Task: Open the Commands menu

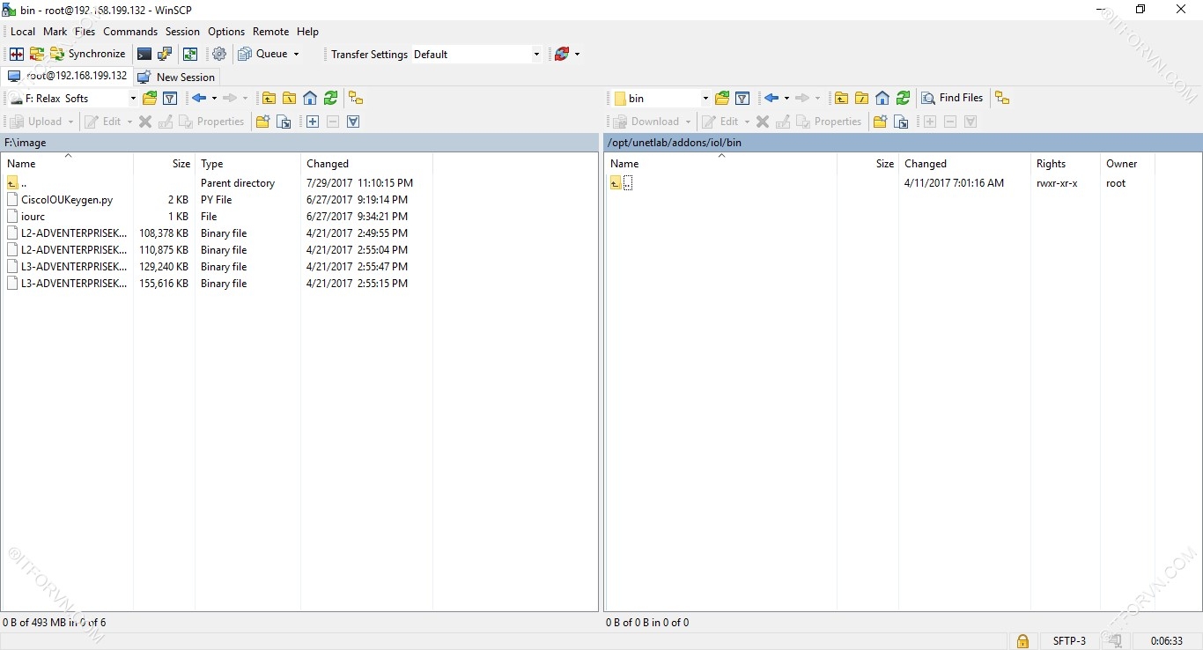Action: (x=129, y=32)
